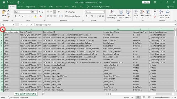Apply cell borders with the Borders icon
The image size is (177, 99).
[x=29, y=16]
